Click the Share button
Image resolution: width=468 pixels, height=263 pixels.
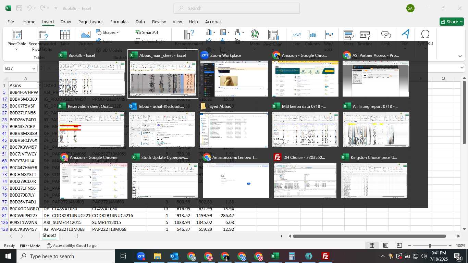tap(452, 22)
